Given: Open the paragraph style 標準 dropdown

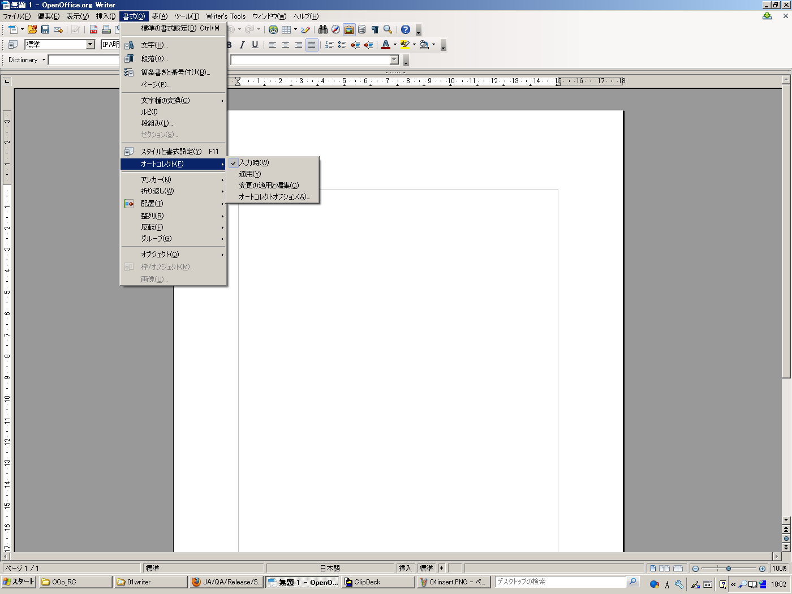Looking at the screenshot, I should (x=90, y=45).
